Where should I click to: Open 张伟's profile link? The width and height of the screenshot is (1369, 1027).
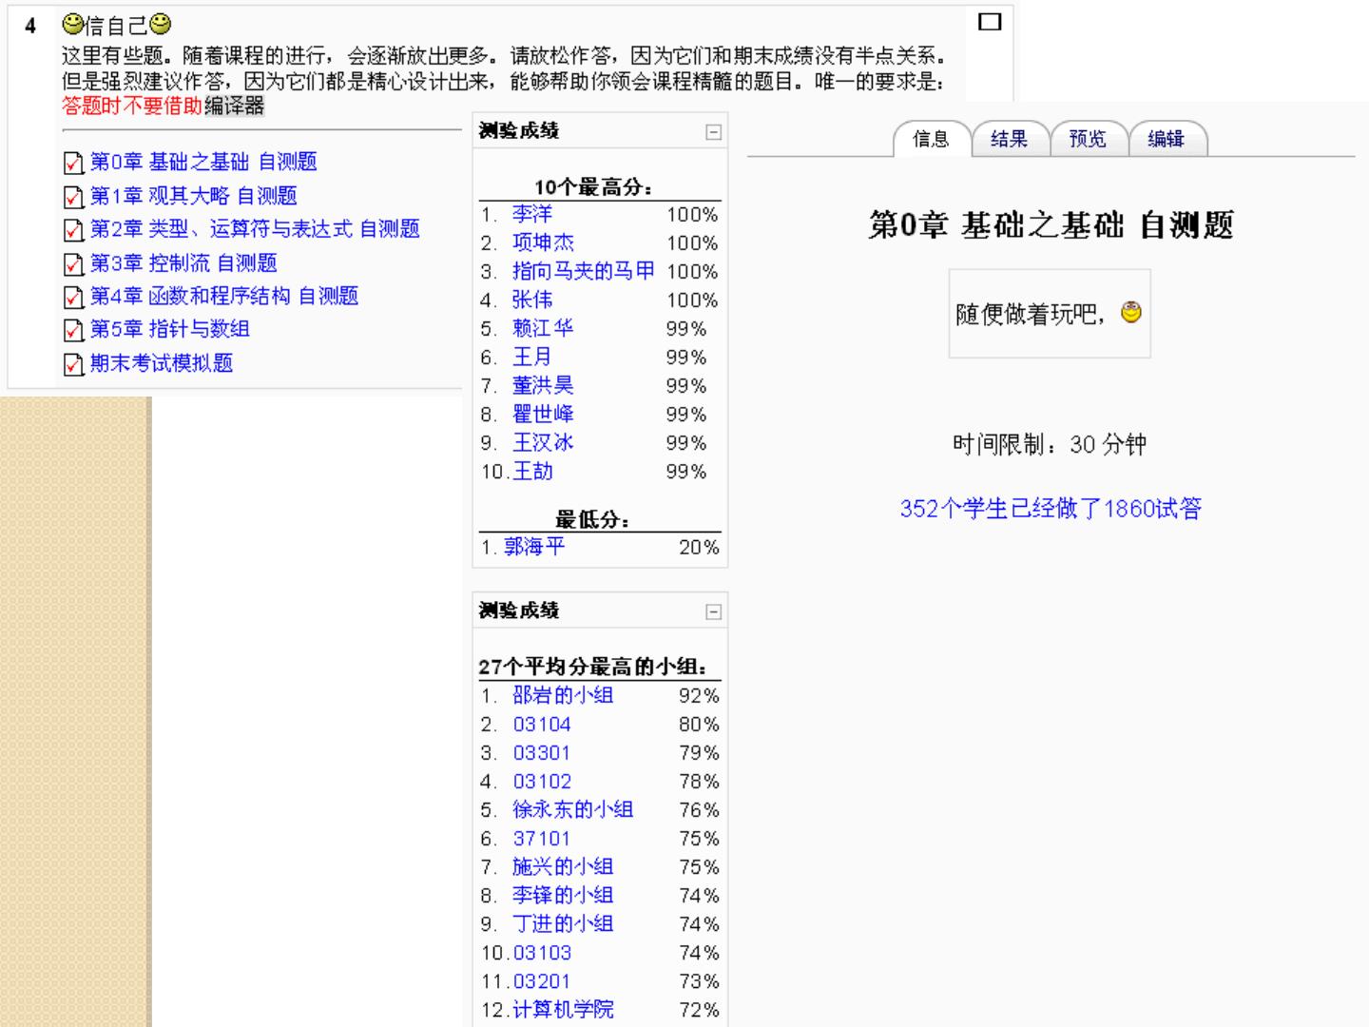tap(532, 300)
